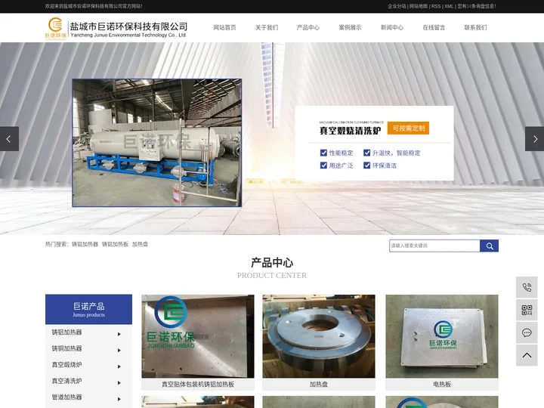Open 新闻中心 nav item
Screen dimensions: 544x408
392,27
